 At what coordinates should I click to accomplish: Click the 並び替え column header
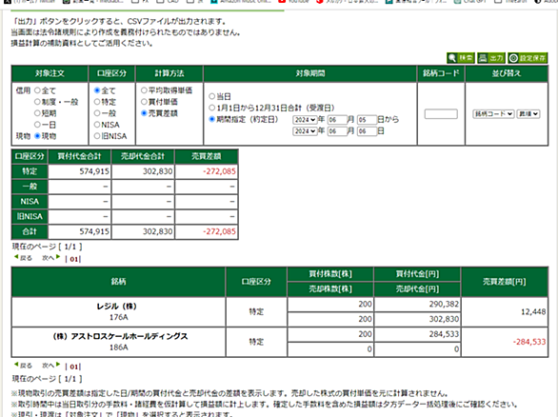pos(506,73)
